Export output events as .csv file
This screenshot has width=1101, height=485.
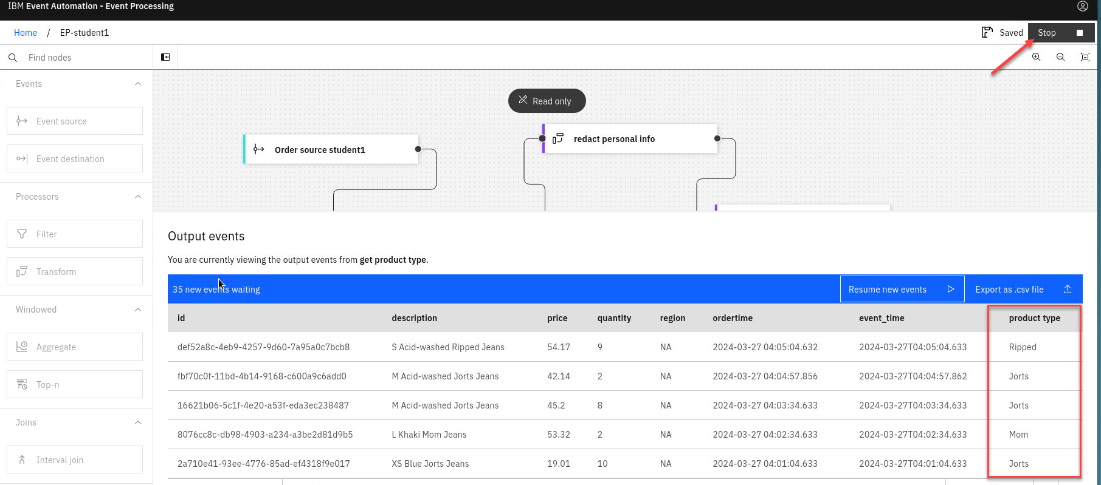pos(1023,290)
